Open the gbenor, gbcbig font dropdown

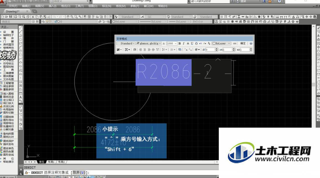149,43
